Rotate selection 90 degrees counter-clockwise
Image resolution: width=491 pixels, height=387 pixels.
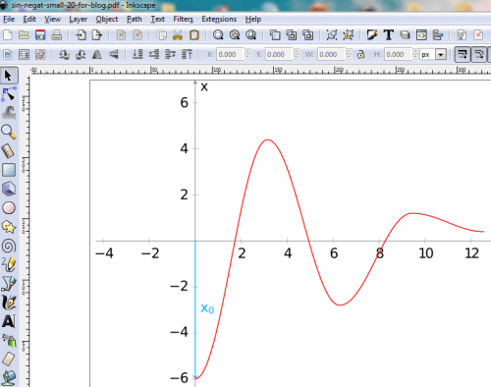tap(64, 54)
